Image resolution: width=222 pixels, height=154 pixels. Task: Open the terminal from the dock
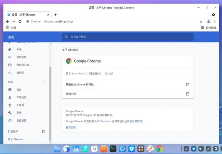tap(113, 149)
